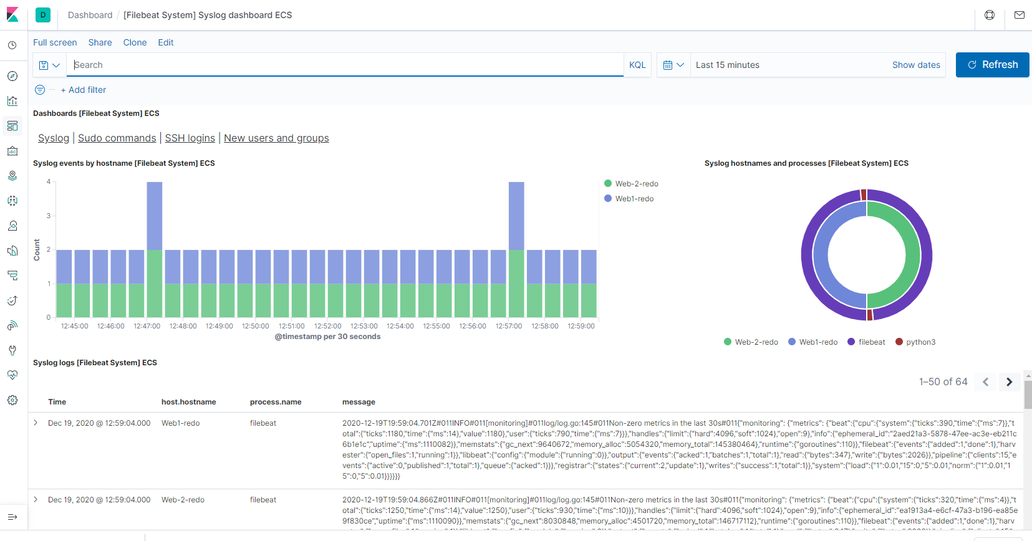Click Share in the dashboard menu
The image size is (1032, 541).
tap(100, 42)
